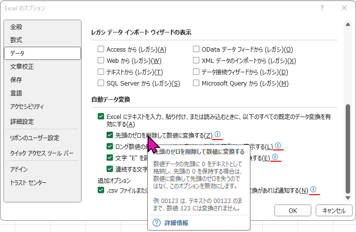The image size is (356, 232).
Task: Uncheck the all default data conversions checkbox (A)
Action: [101, 116]
